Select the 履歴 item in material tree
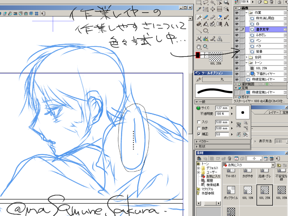 pyautogui.click(x=210, y=180)
